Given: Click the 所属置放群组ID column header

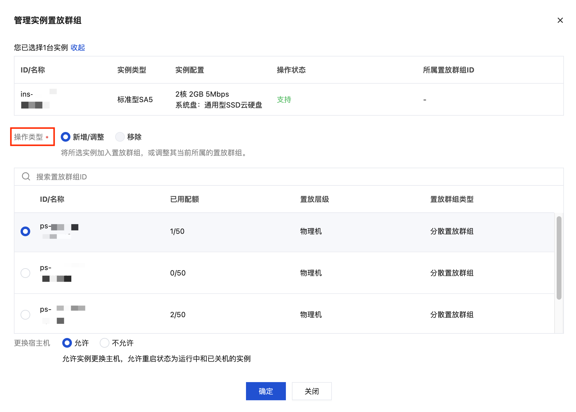Looking at the screenshot, I should 448,70.
